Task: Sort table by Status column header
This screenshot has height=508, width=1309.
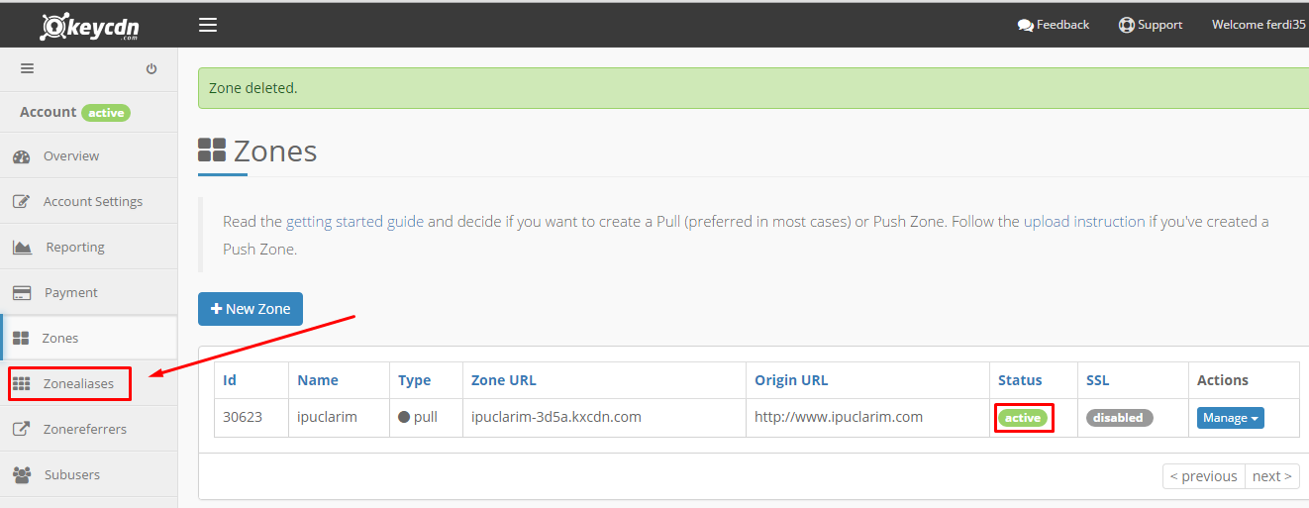Action: (1020, 380)
